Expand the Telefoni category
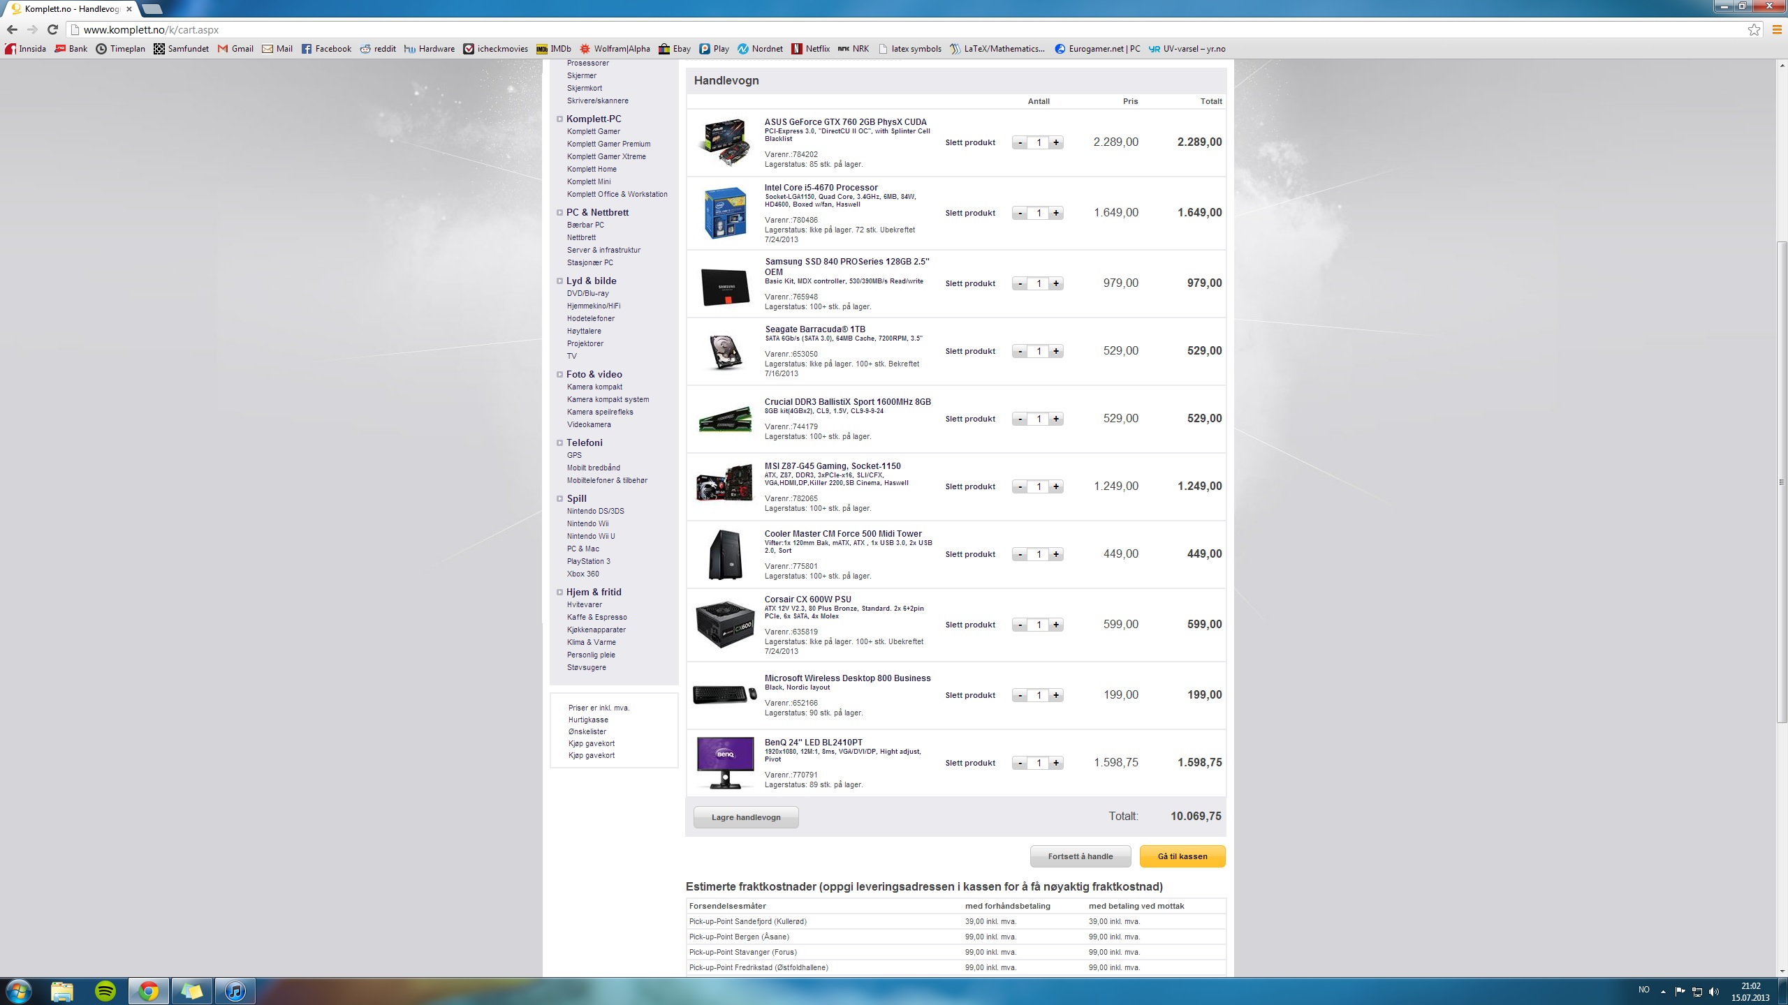 point(559,443)
